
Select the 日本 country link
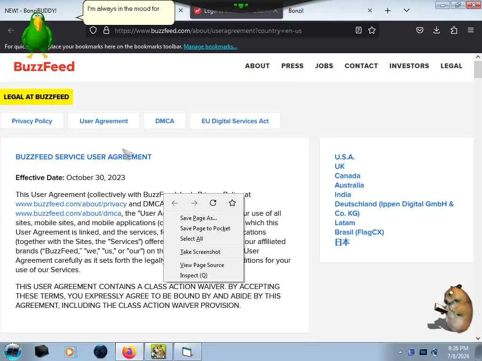coord(342,242)
